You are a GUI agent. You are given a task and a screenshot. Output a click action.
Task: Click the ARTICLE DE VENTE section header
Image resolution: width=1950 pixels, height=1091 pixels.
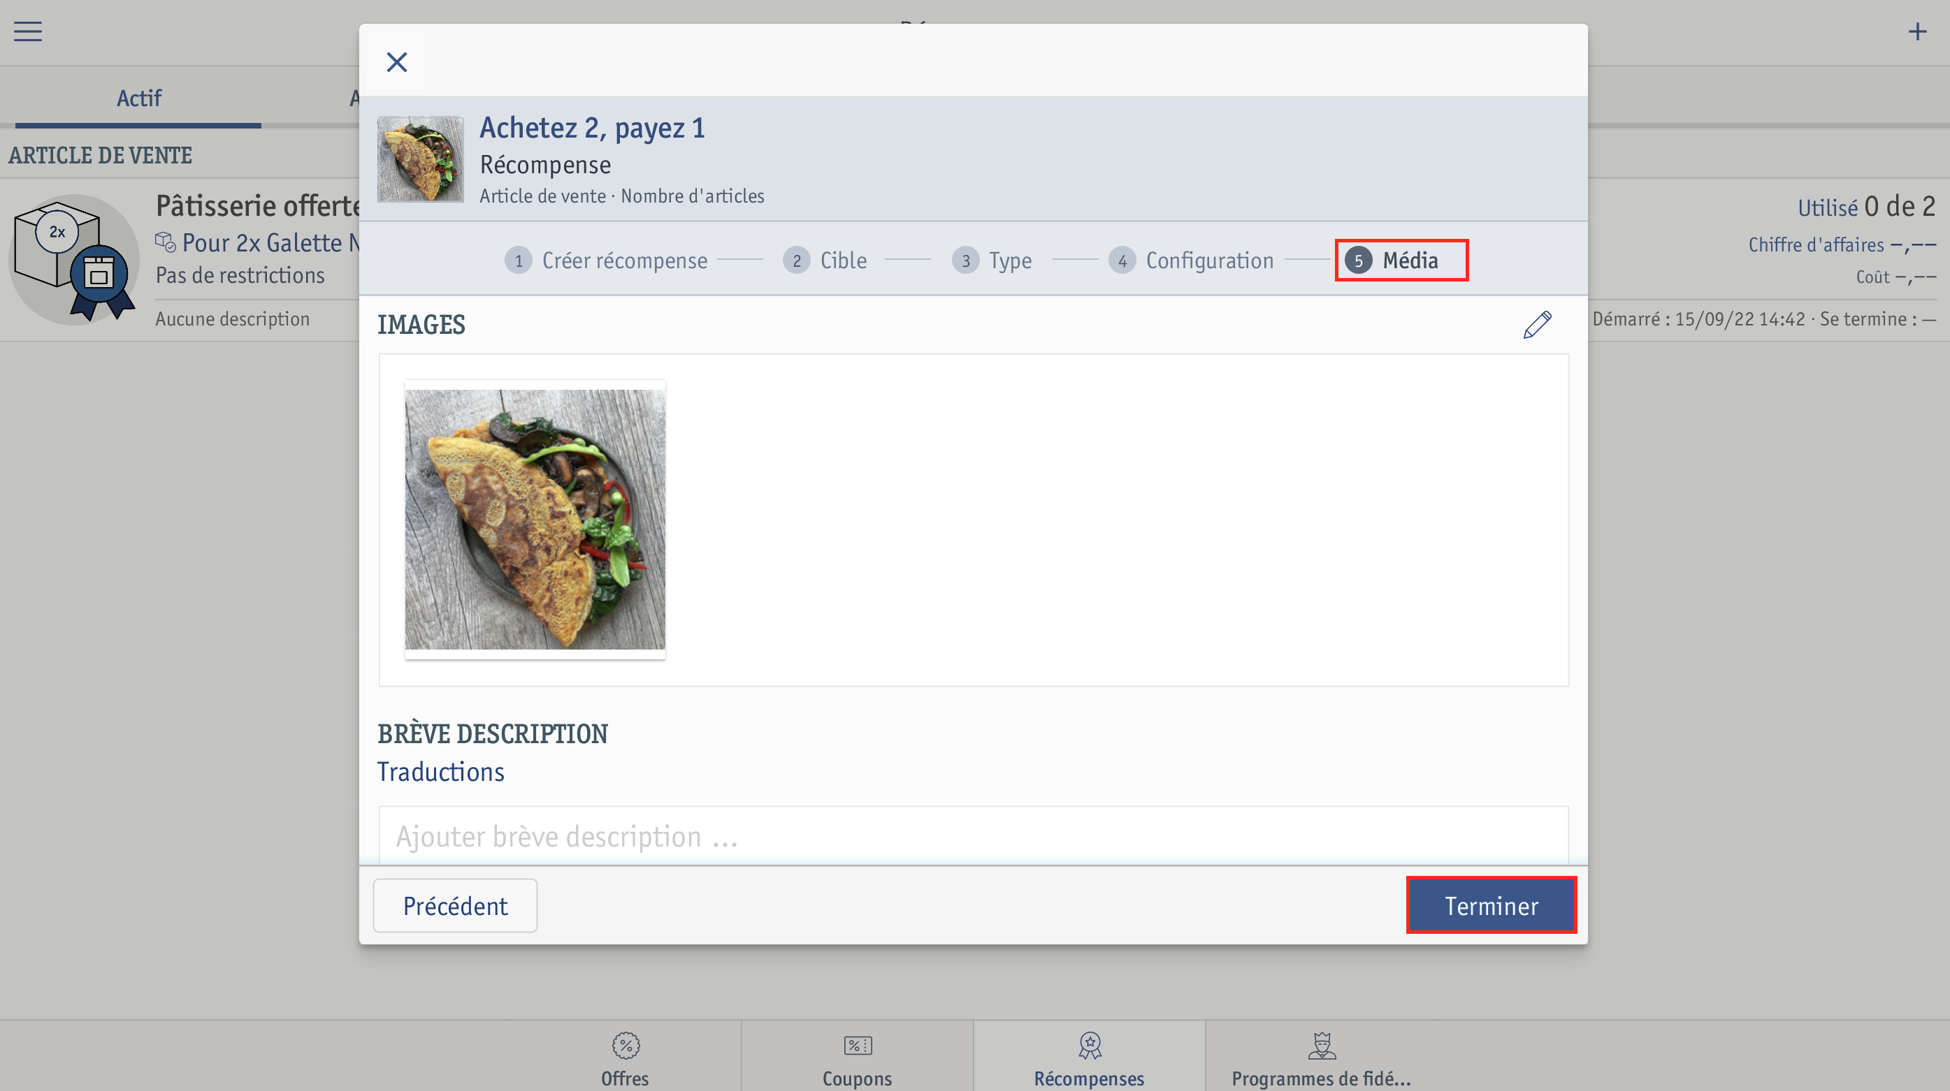pyautogui.click(x=100, y=156)
